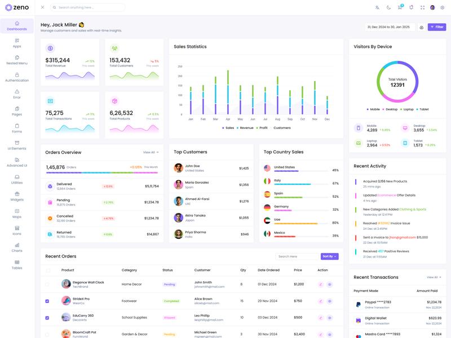
Task: Open the Sort By dropdown
Action: [x=329, y=256]
